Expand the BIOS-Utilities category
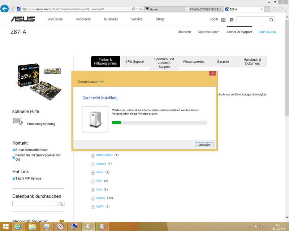 [93, 155]
